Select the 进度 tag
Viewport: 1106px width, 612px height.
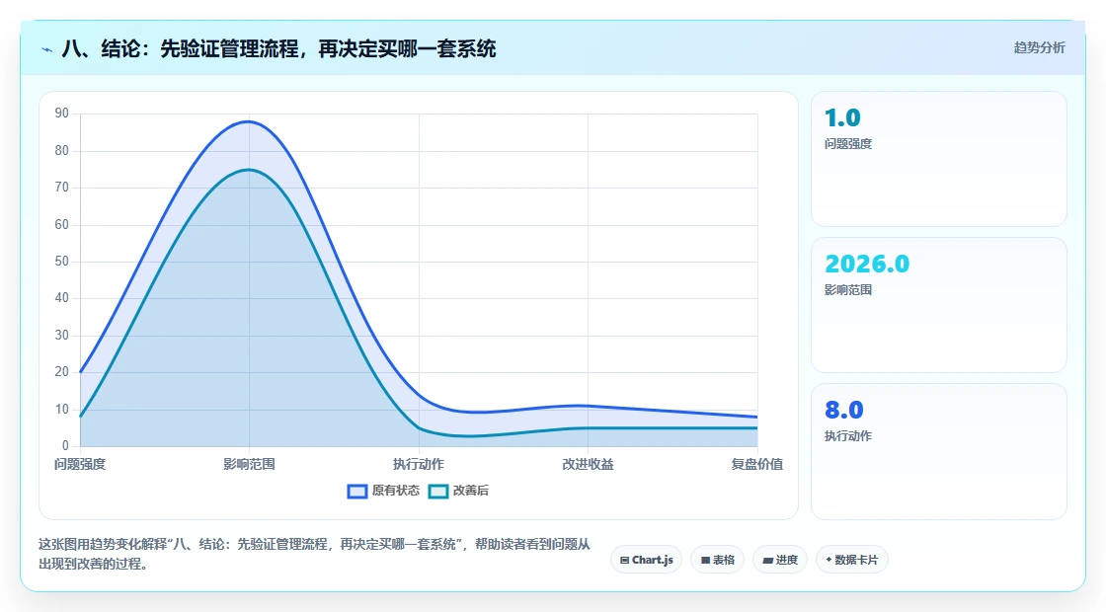point(780,560)
